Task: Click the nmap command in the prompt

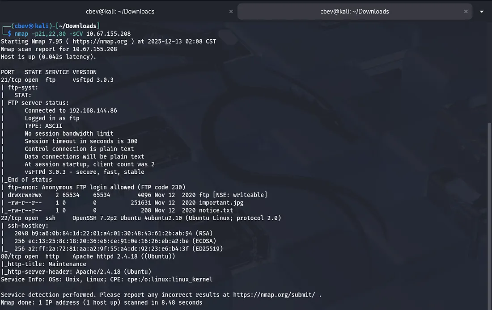Action: click(x=21, y=34)
